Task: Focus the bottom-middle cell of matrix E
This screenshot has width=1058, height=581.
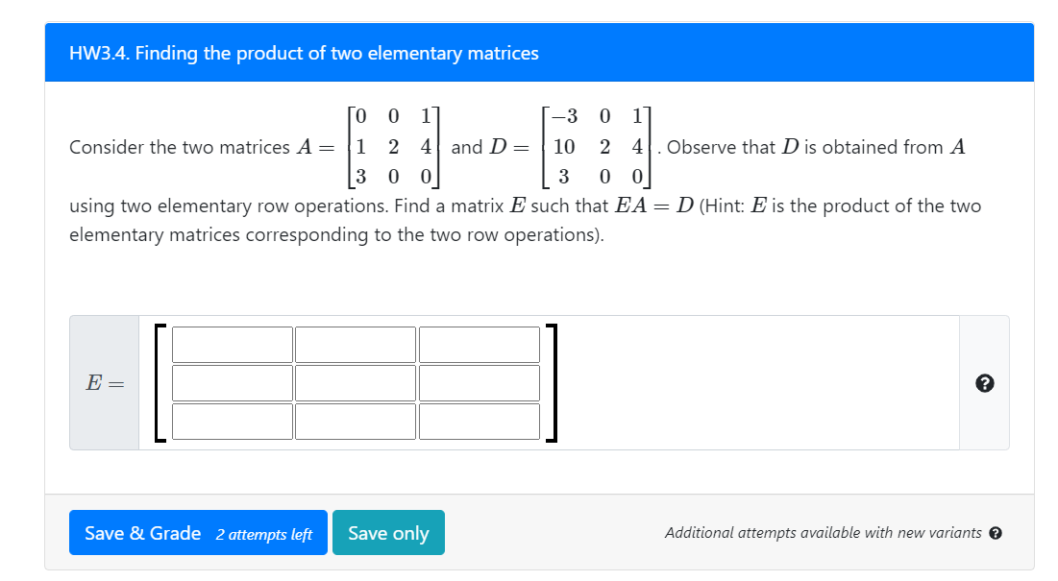Action: tap(356, 421)
